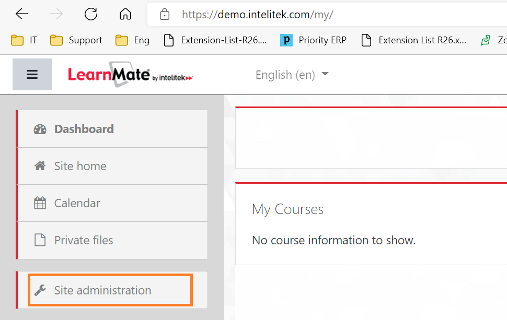Image resolution: width=507 pixels, height=320 pixels.
Task: Go to Site home in side menu
Action: pos(112,166)
